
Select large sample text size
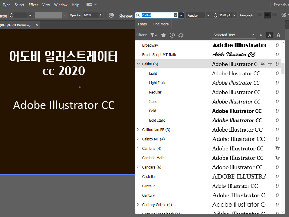pos(278,35)
